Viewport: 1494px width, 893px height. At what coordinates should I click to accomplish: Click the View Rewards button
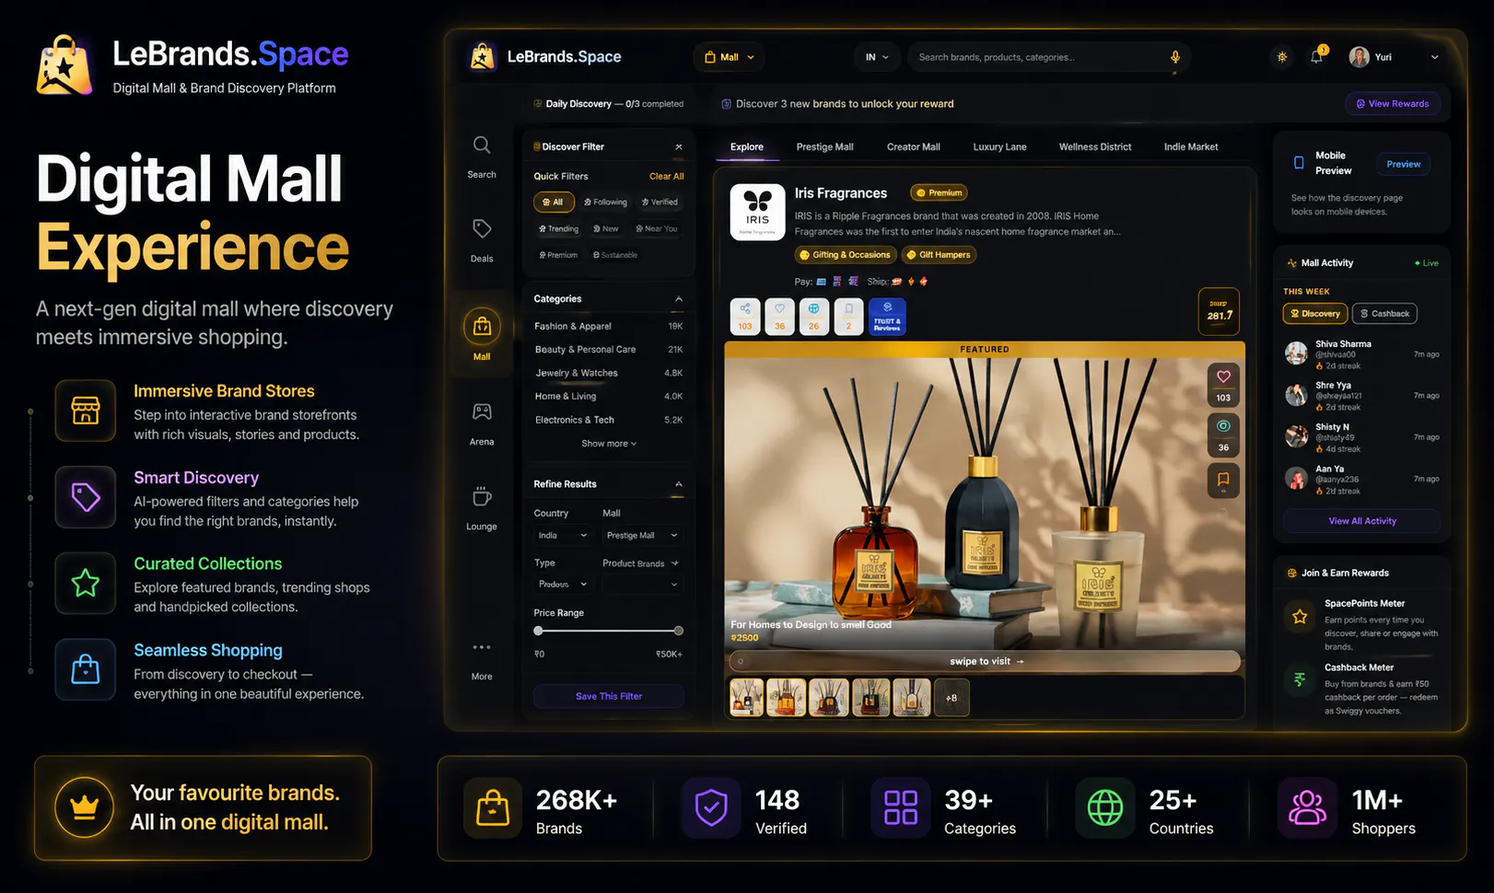tap(1393, 104)
